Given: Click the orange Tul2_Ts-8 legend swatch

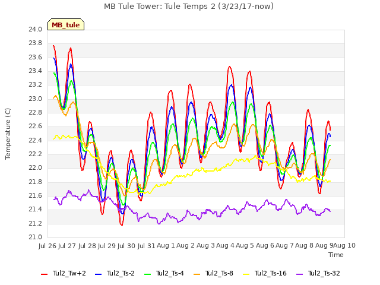Looking at the screenshot, I should point(197,274).
